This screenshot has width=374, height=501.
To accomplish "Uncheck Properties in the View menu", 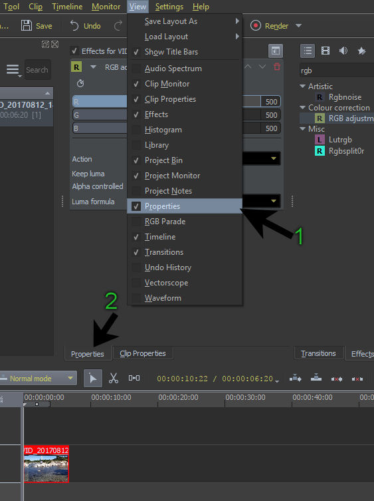I will [136, 206].
